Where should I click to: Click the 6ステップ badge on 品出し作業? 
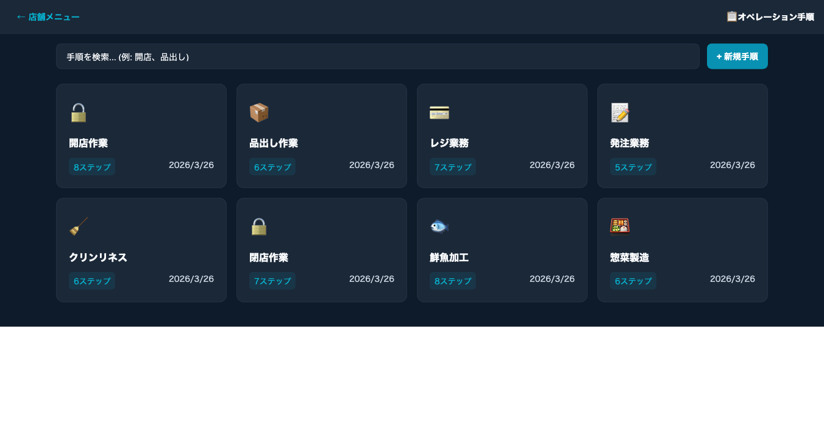pos(272,167)
